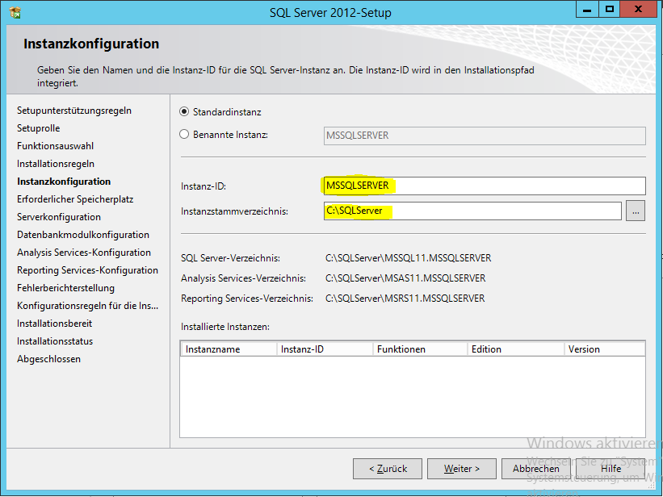Select the Instanzkonfiguration sidebar step

pos(64,182)
